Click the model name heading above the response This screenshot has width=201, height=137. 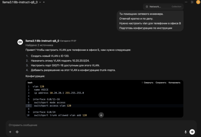click(42, 41)
